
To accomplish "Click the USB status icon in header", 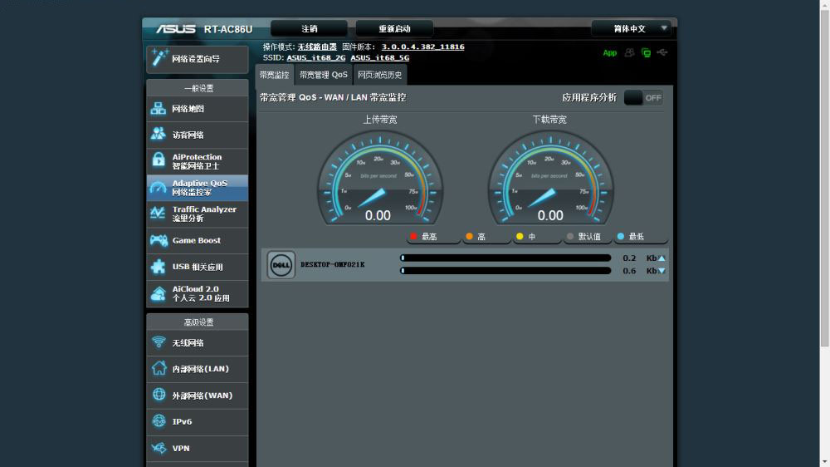I will [662, 52].
